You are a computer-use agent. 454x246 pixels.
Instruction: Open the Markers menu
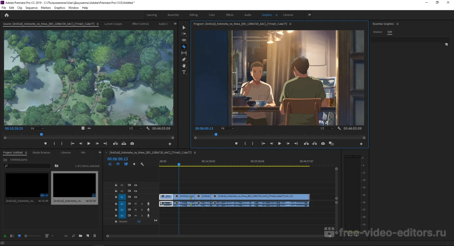click(x=46, y=8)
